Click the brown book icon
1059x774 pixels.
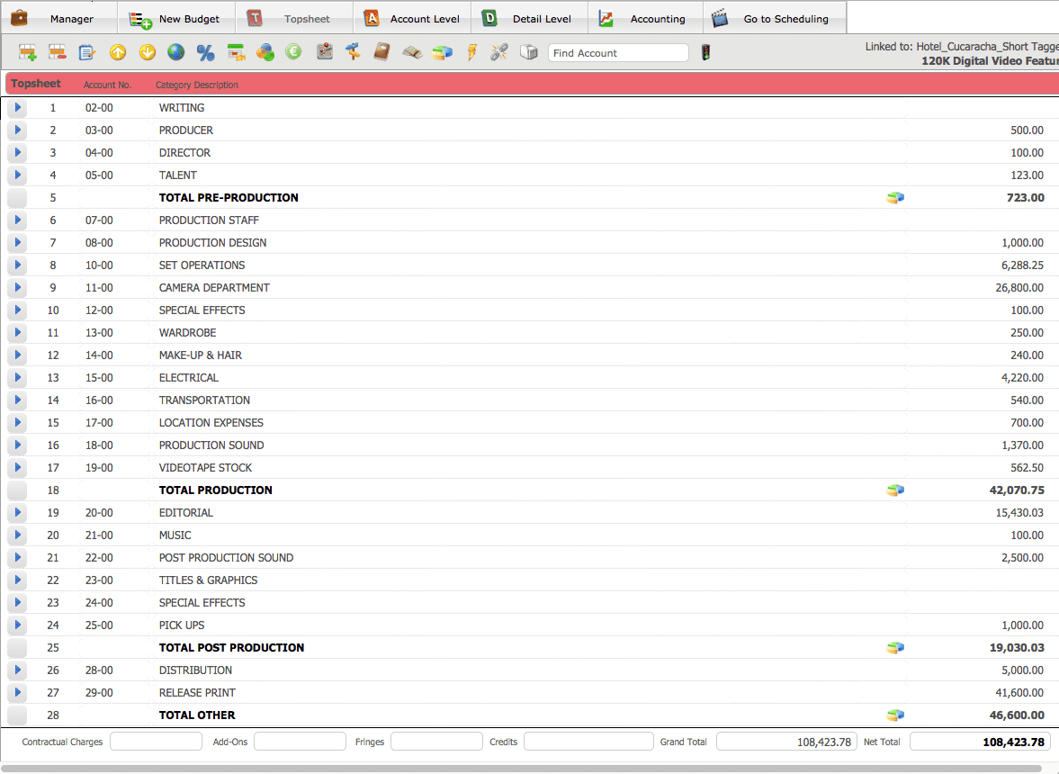tap(381, 52)
